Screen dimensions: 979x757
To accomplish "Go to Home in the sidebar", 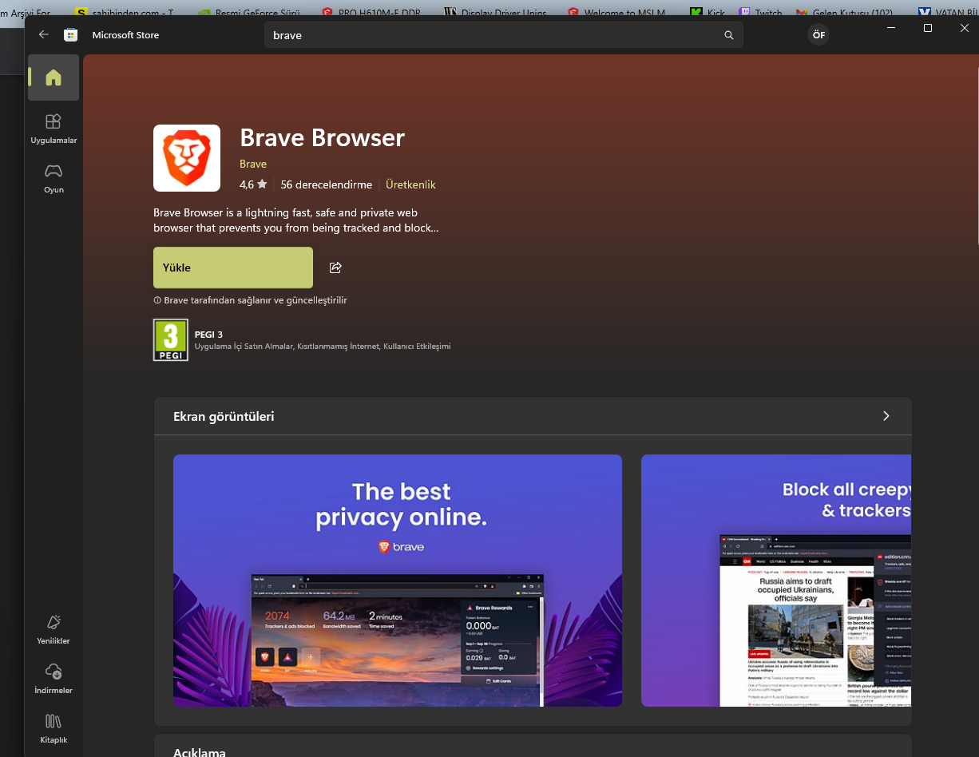I will tap(54, 77).
